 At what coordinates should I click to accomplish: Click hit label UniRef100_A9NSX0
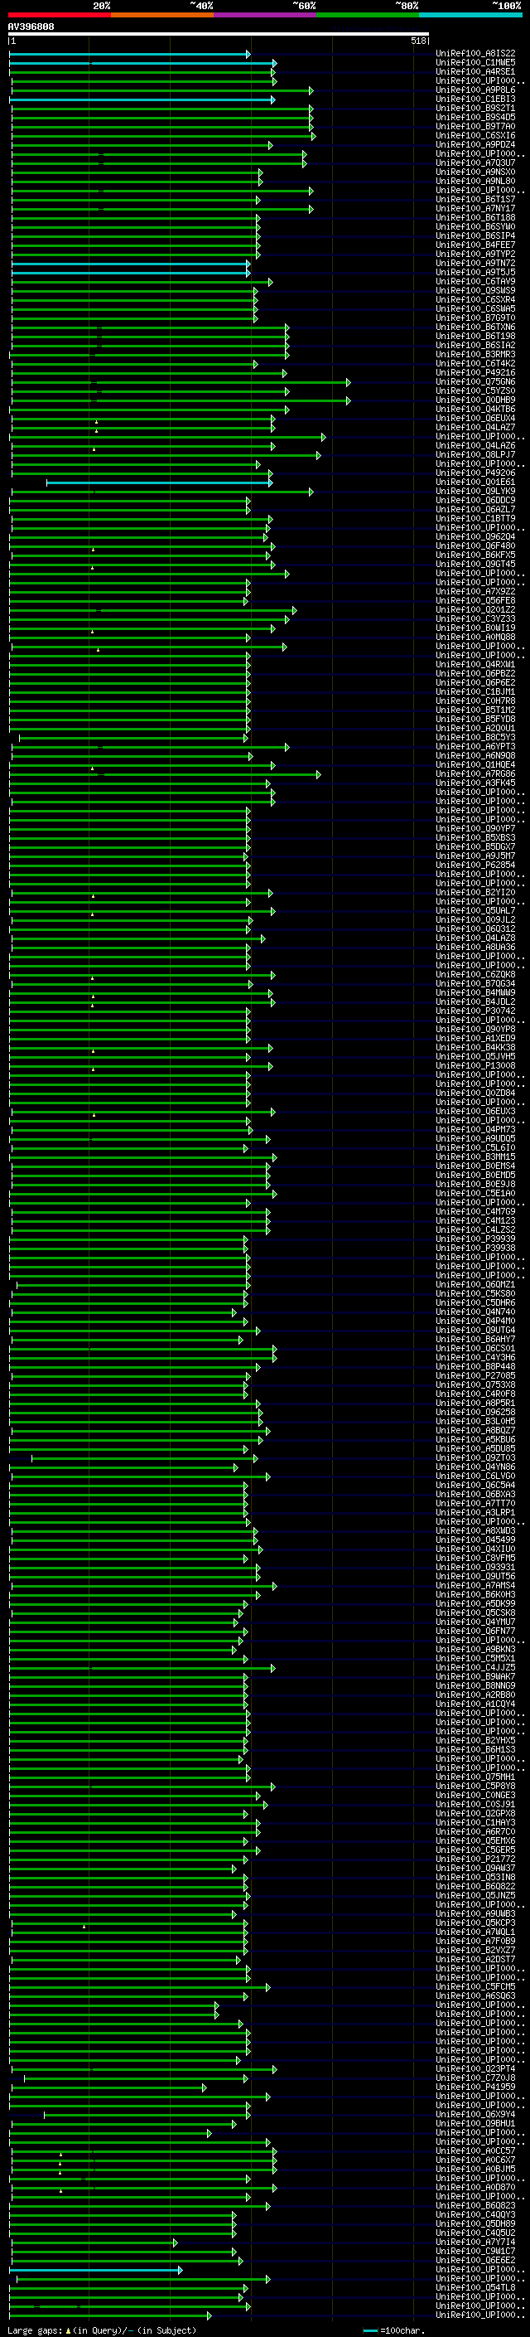475,172
